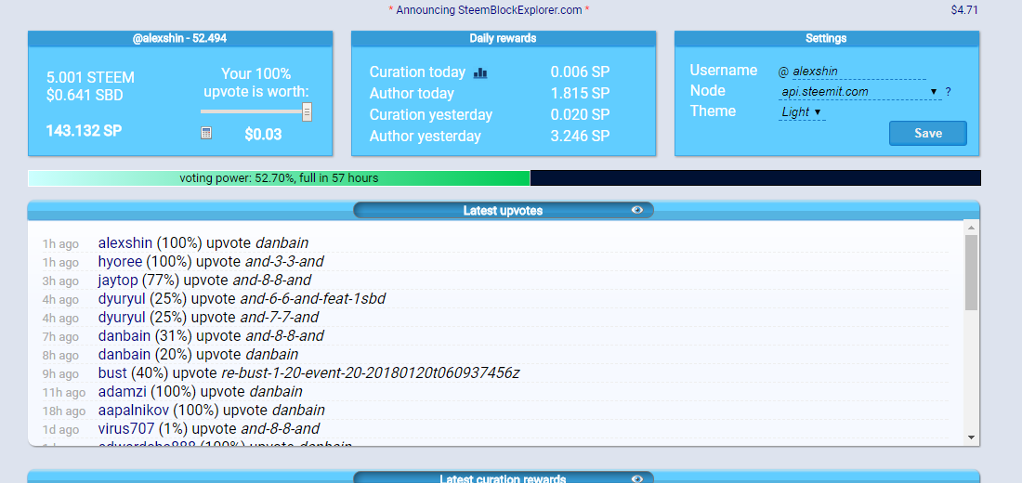Click post re-bust-1-20-event-20-20180120t060937456z
This screenshot has height=483, width=1022.
370,373
